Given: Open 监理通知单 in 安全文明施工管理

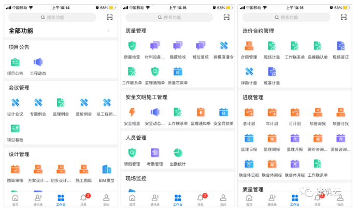Looking at the screenshot, I should tap(201, 112).
